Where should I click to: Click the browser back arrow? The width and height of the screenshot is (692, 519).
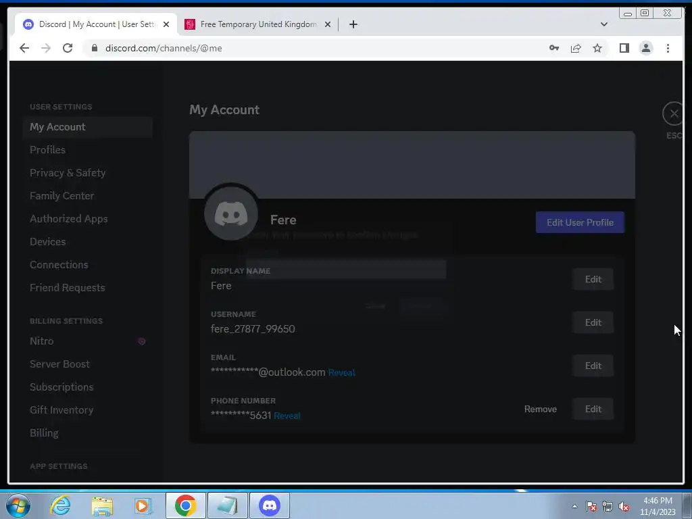pos(24,48)
